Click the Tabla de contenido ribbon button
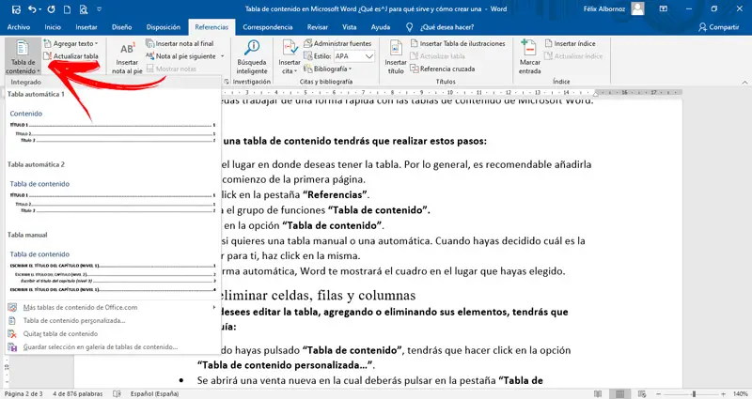This screenshot has height=399, width=752. [x=23, y=57]
